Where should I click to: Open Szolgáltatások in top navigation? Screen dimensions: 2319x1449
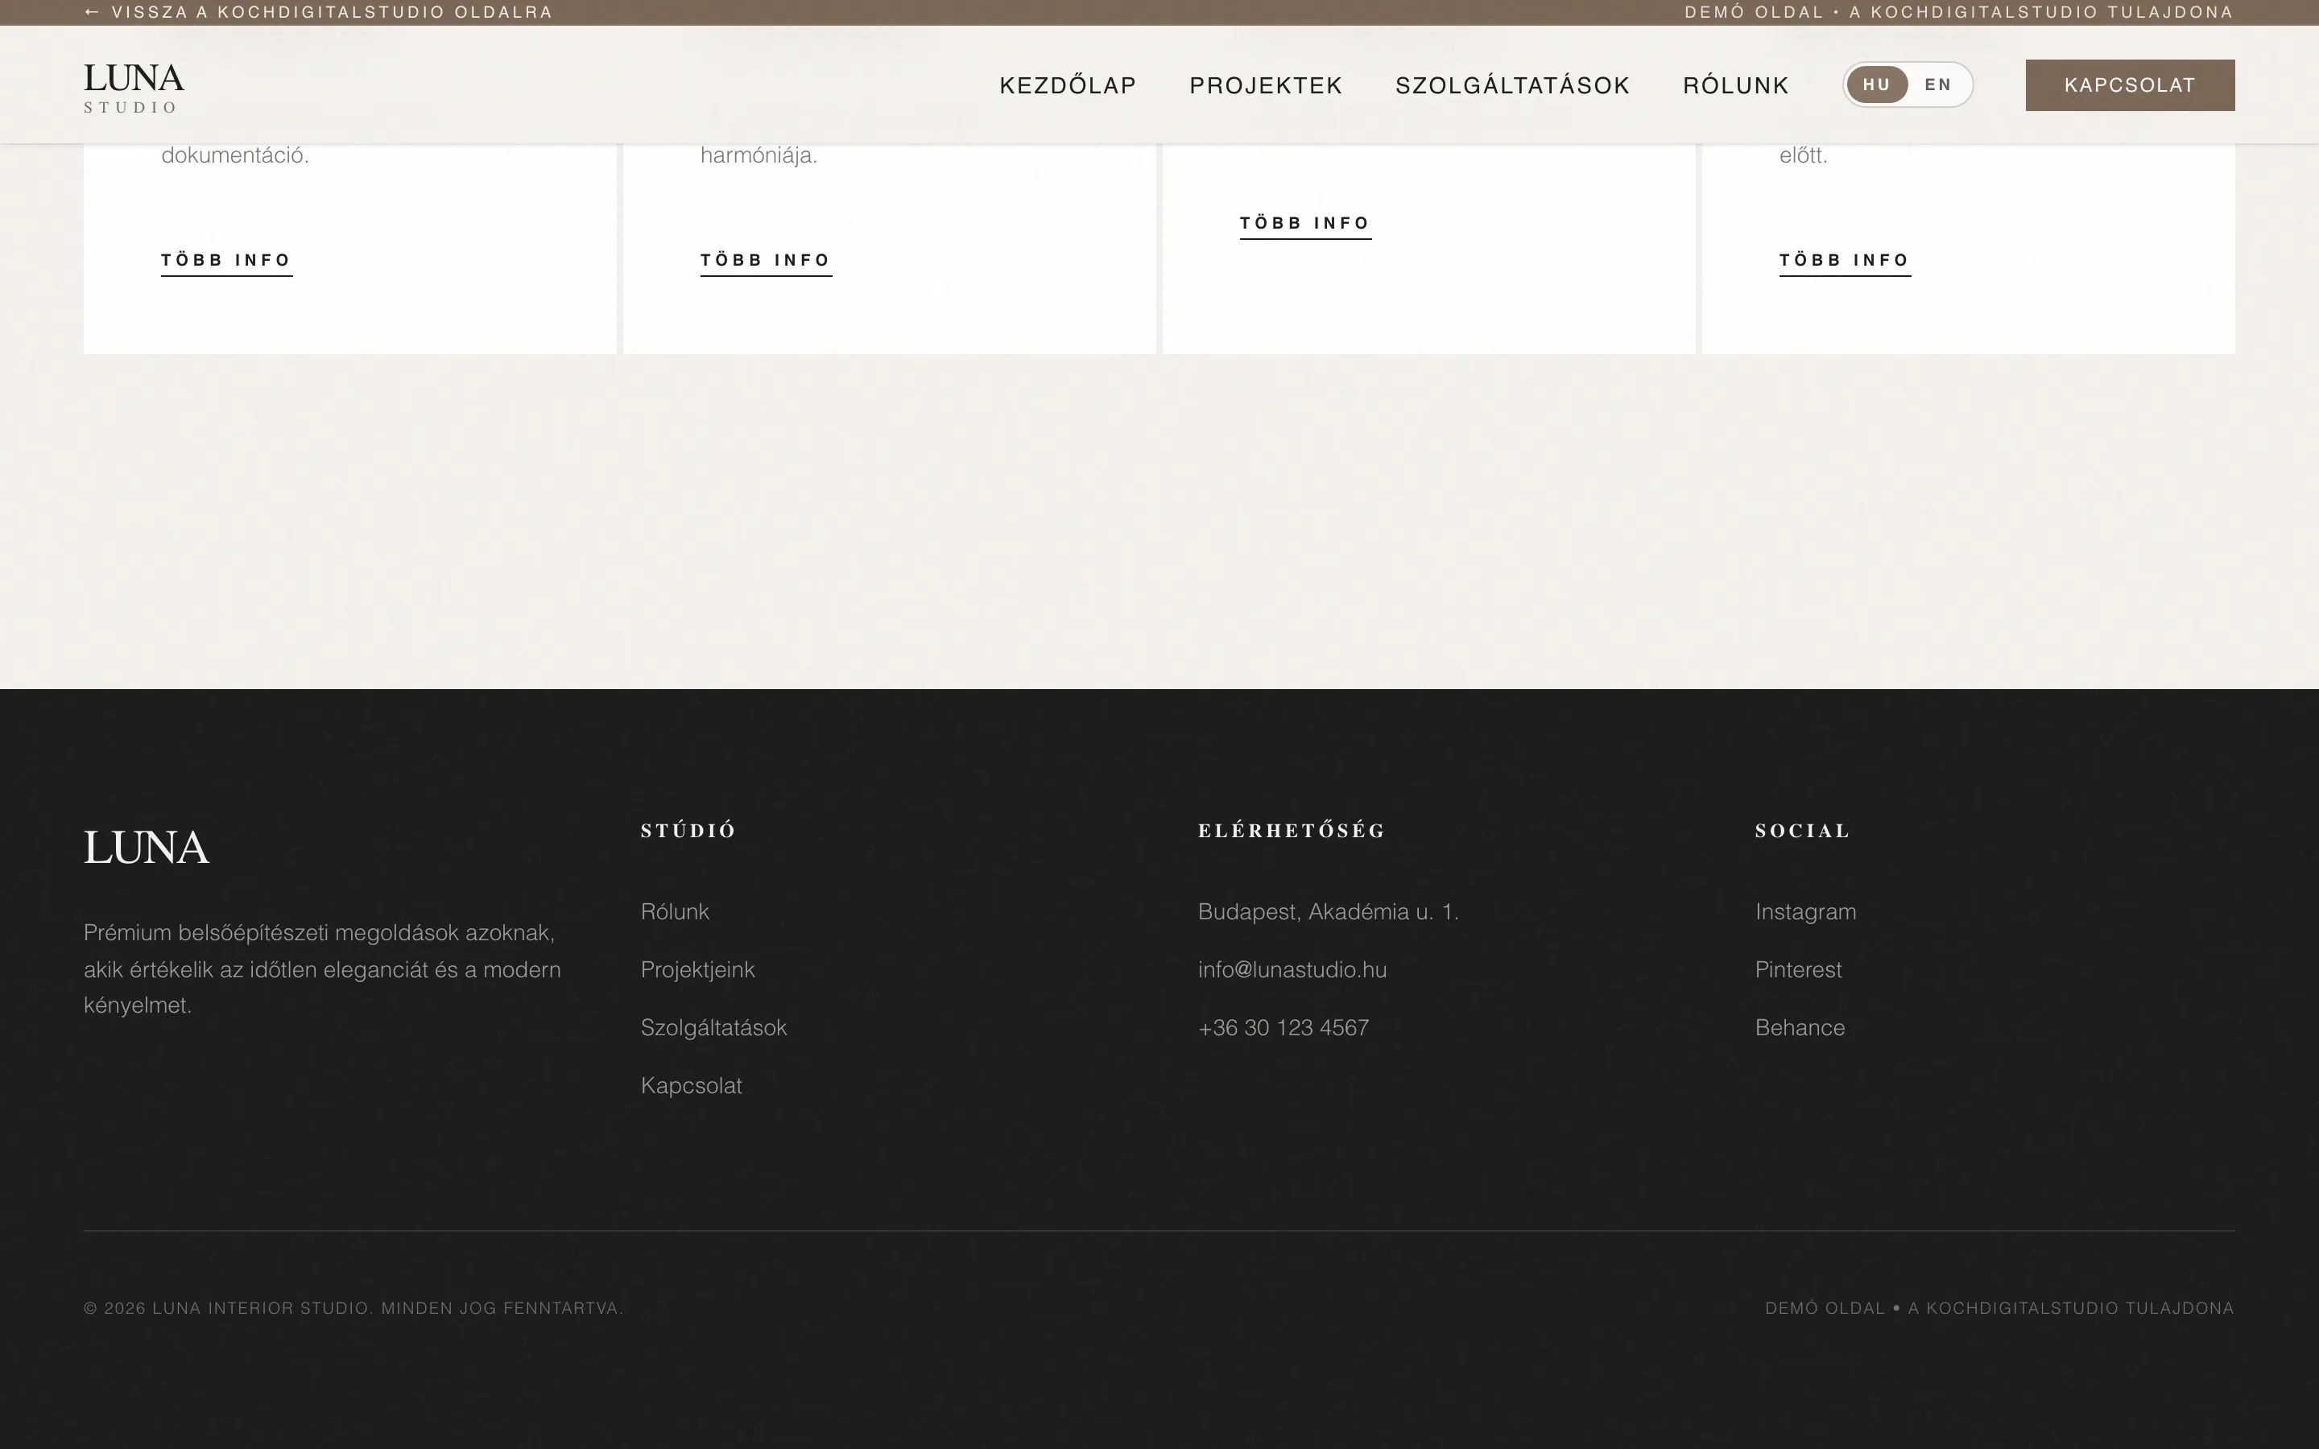click(1512, 85)
